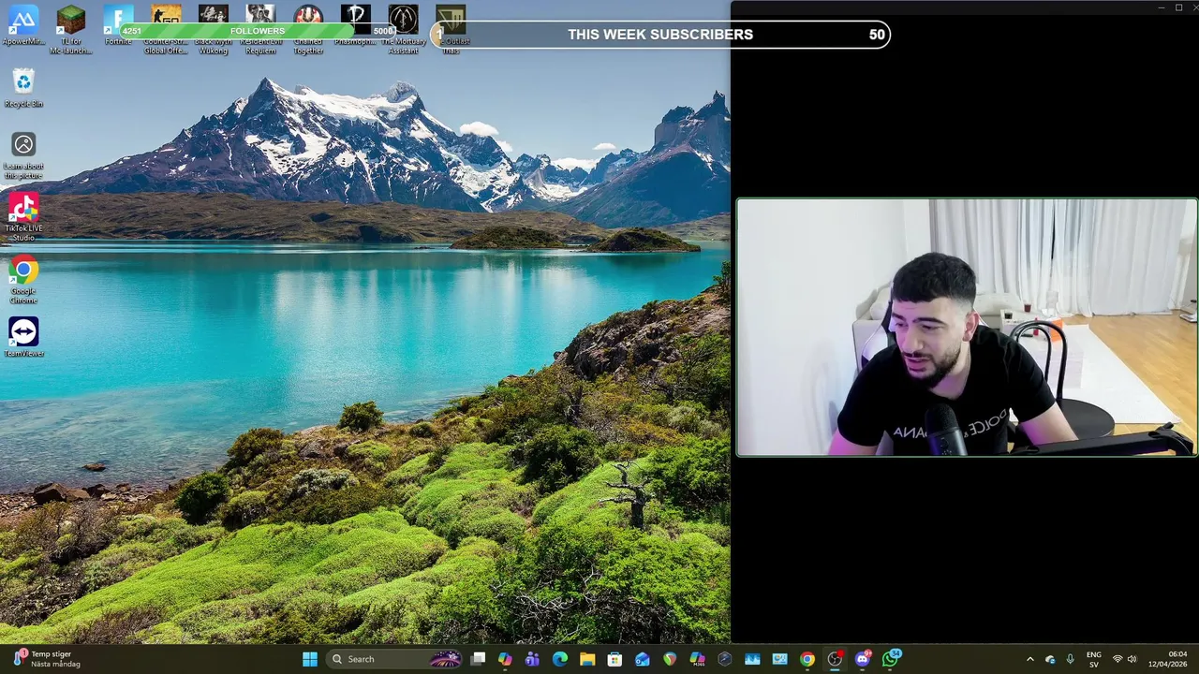Open Microsoft Edge from the taskbar
Screen dimensions: 1199x674
point(560,659)
